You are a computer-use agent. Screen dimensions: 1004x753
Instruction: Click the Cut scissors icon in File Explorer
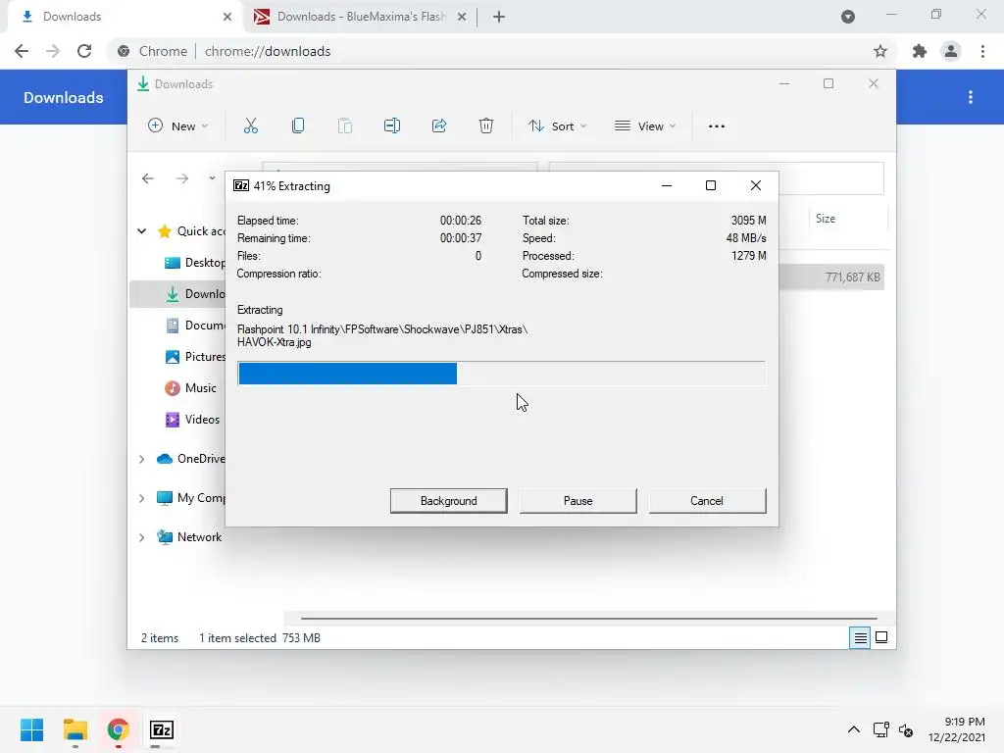[x=250, y=126]
